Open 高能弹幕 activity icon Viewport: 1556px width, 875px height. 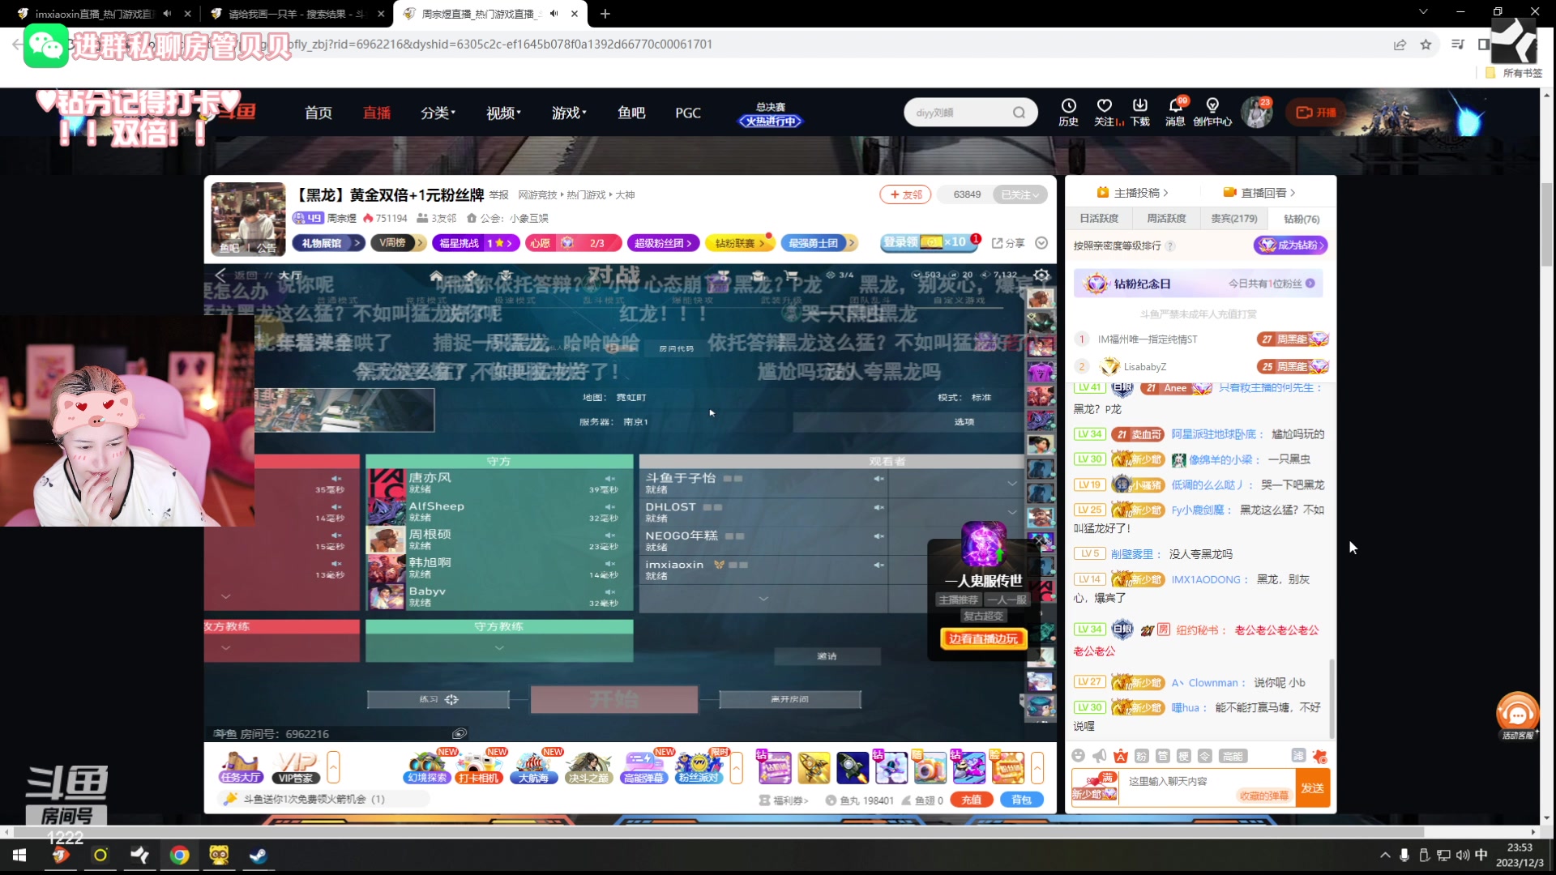644,766
